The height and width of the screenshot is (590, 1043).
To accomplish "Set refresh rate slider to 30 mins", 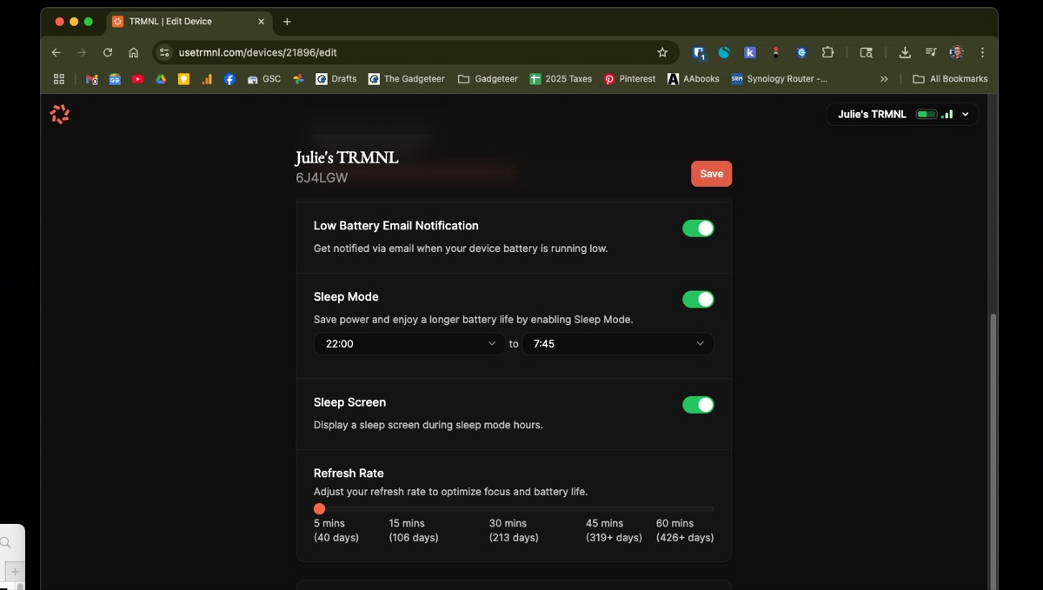I will point(508,509).
